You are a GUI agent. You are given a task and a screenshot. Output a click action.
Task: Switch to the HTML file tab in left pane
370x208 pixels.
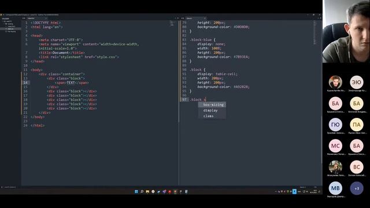(35, 18)
